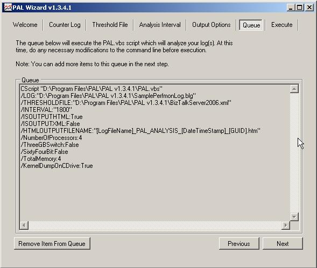The width and height of the screenshot is (317, 268).
Task: Minimize the PAL Wizard window
Action: click(291, 8)
